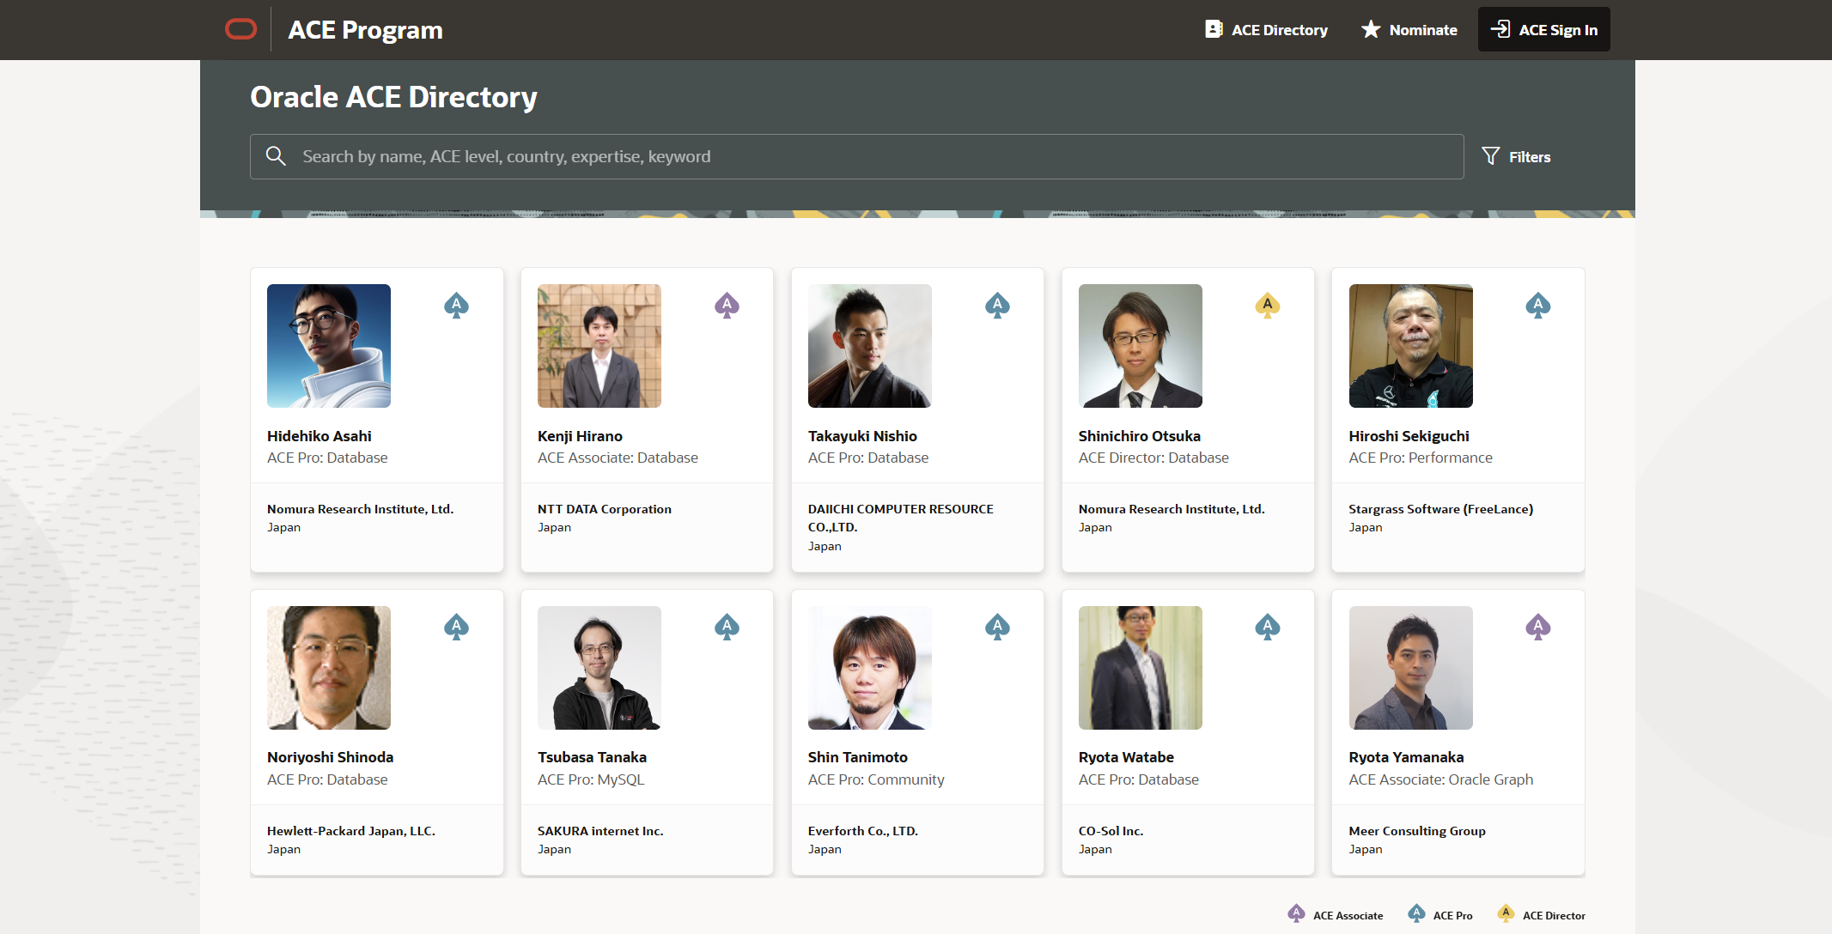Click 'DAIICHI COMPUTER RESOURCE CO.,LTD.' text
1832x934 pixels.
coord(900,518)
